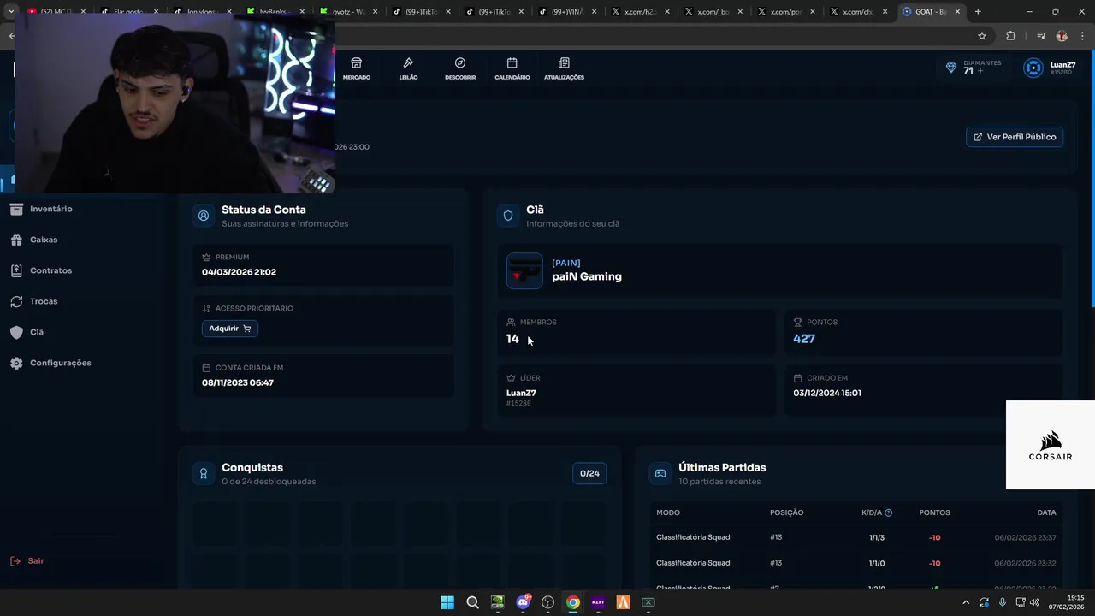
Task: Click the Status da Conta user icon
Action: coord(204,216)
